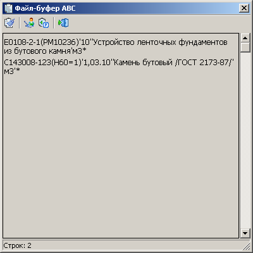The height and width of the screenshot is (253, 253).
Task: Click the scroll up arrow button
Action: click(x=245, y=38)
